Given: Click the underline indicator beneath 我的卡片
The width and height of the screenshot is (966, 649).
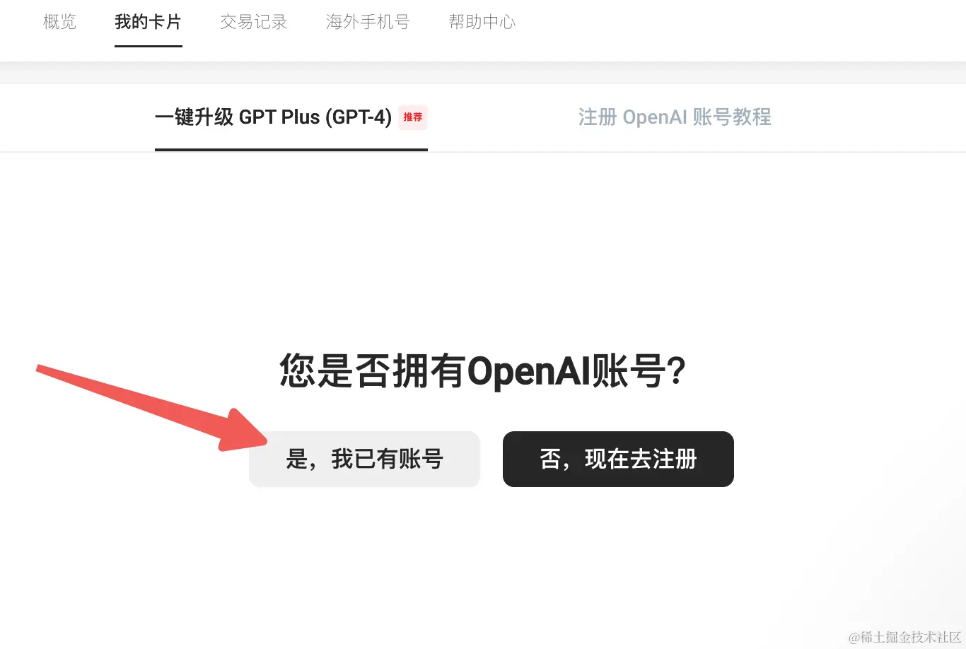Looking at the screenshot, I should click(x=149, y=46).
